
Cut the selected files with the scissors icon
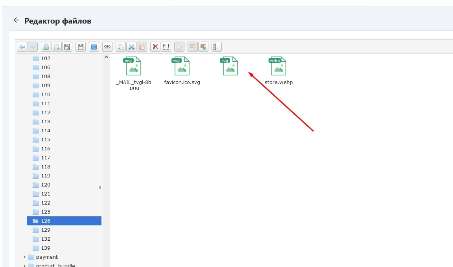131,47
